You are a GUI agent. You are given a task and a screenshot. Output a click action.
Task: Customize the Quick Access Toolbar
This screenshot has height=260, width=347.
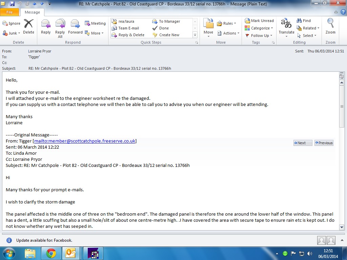pyautogui.click(x=49, y=4)
